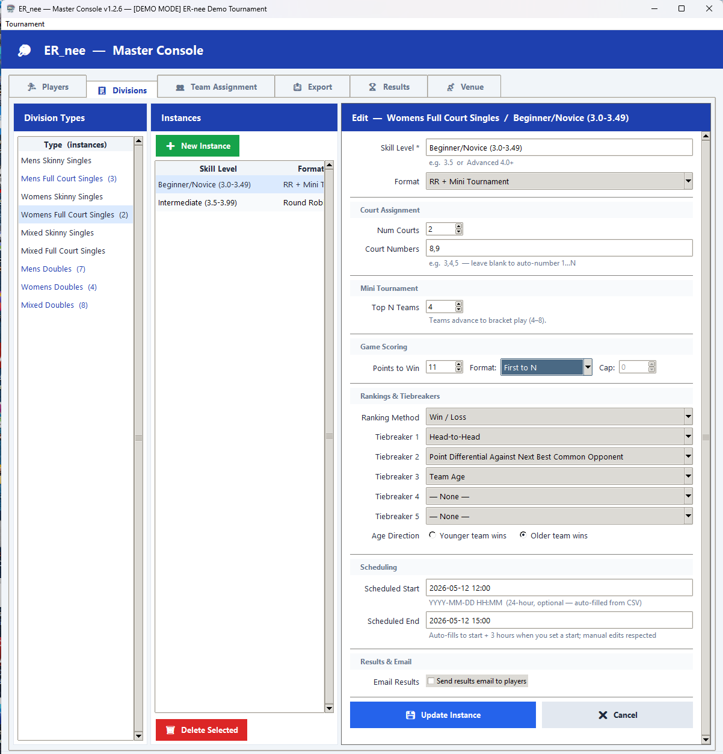Switch to the Team Assignment tab
This screenshot has height=754, width=723.
(216, 87)
